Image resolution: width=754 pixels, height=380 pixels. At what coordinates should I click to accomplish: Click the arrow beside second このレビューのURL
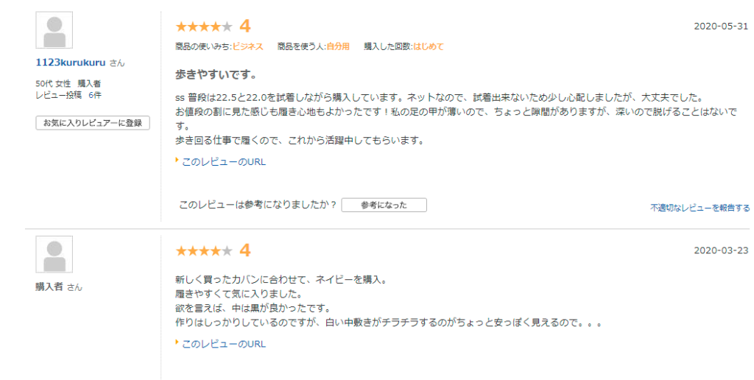click(x=177, y=342)
